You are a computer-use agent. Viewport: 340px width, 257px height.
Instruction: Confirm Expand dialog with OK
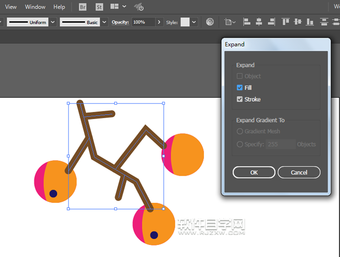[254, 172]
